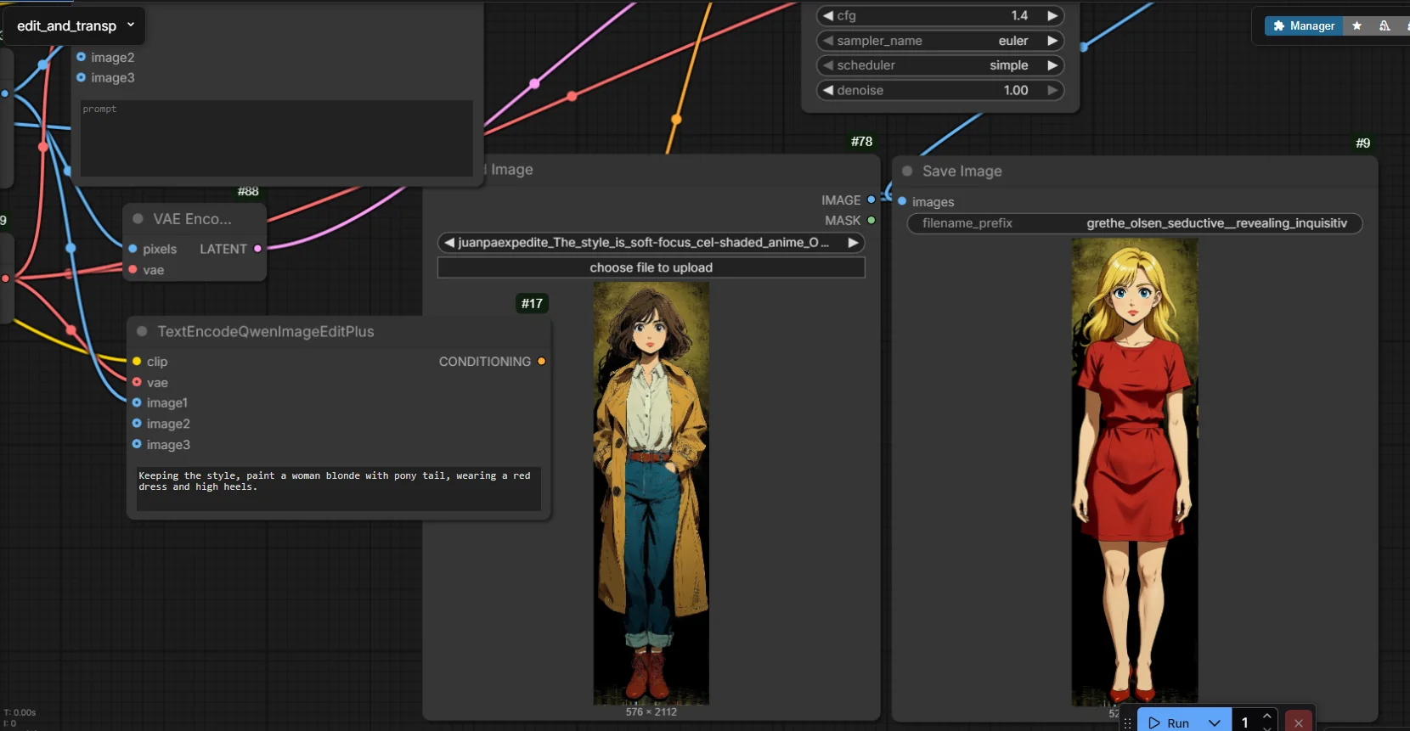The width and height of the screenshot is (1410, 731).
Task: Click image2 input socket on the upper node
Action: [81, 57]
